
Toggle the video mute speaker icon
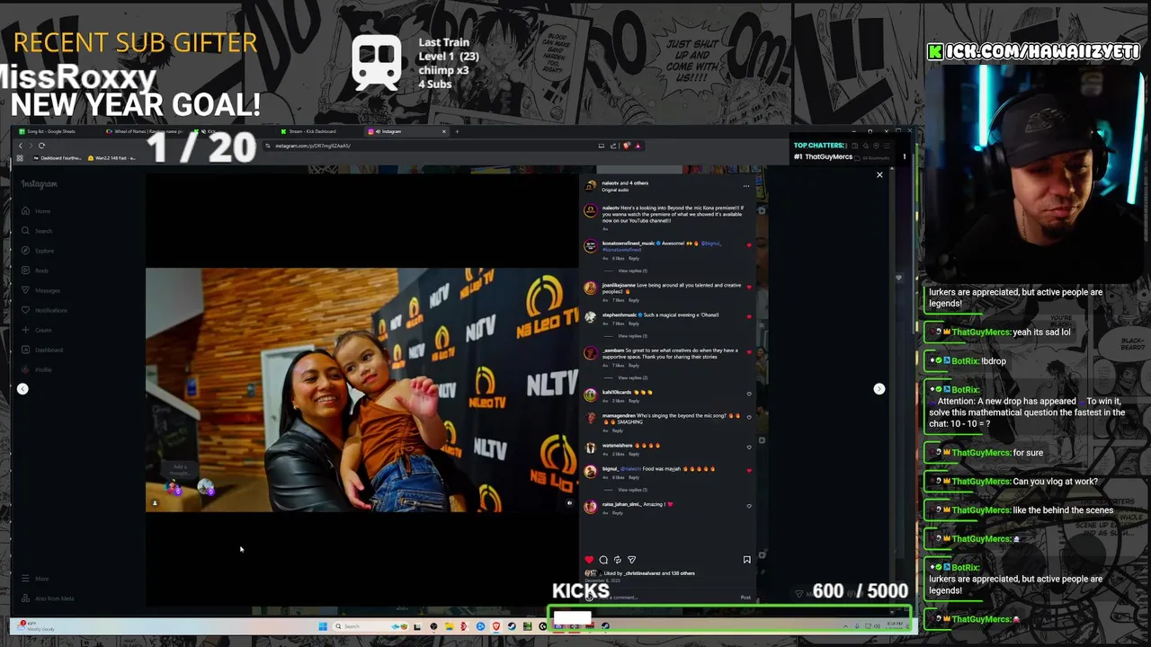[569, 503]
